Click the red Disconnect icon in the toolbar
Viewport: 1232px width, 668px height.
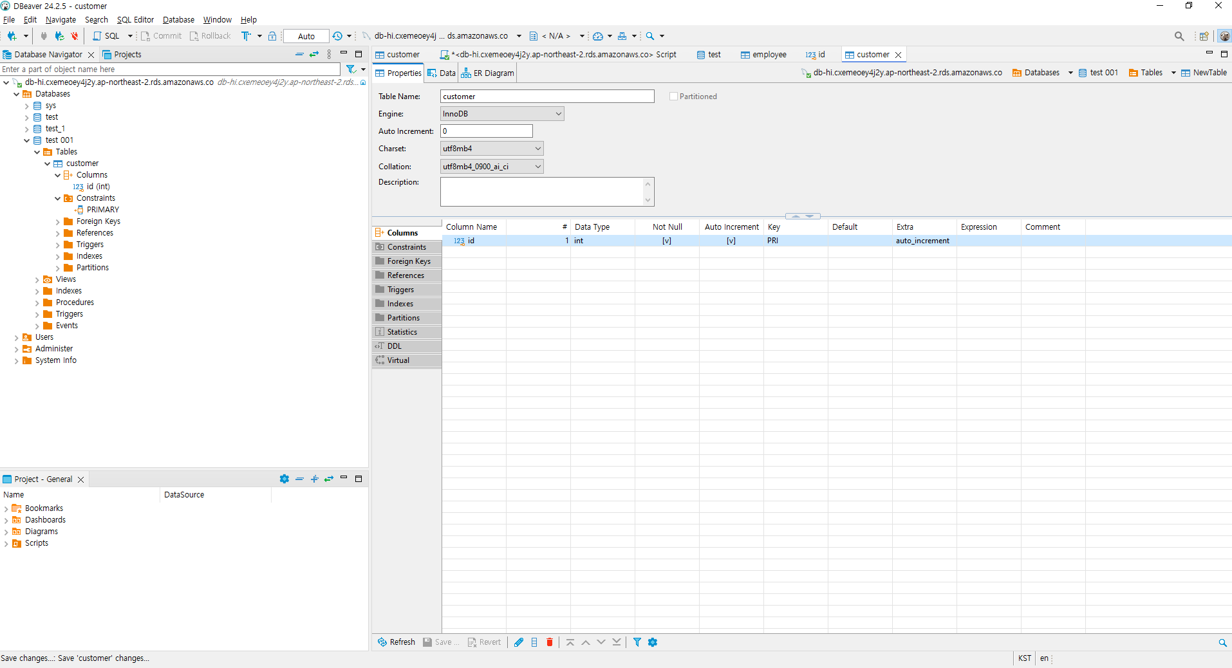[75, 36]
